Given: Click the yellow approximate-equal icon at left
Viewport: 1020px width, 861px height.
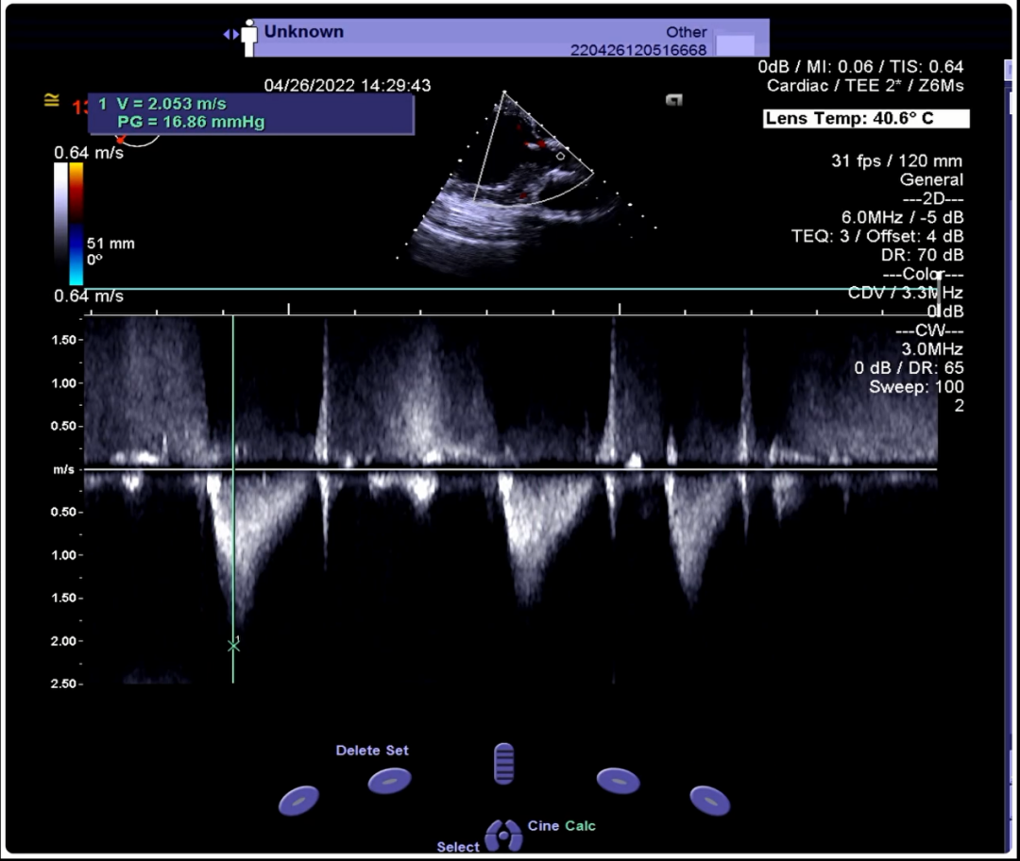Looking at the screenshot, I should coord(51,100).
